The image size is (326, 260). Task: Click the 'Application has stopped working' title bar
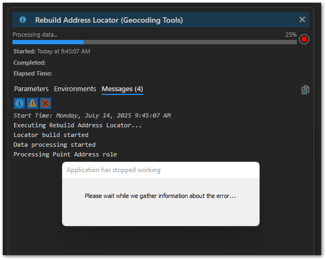[x=161, y=170]
